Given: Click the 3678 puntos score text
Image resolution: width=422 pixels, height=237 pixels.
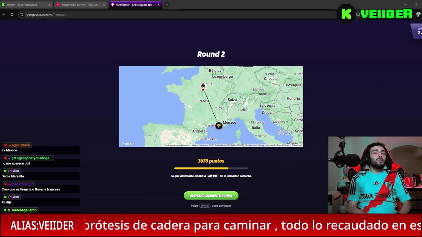Looking at the screenshot, I should point(211,161).
